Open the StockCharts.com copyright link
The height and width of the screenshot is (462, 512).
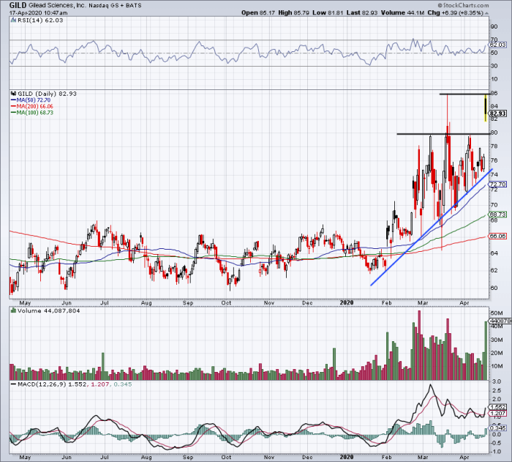463,5
